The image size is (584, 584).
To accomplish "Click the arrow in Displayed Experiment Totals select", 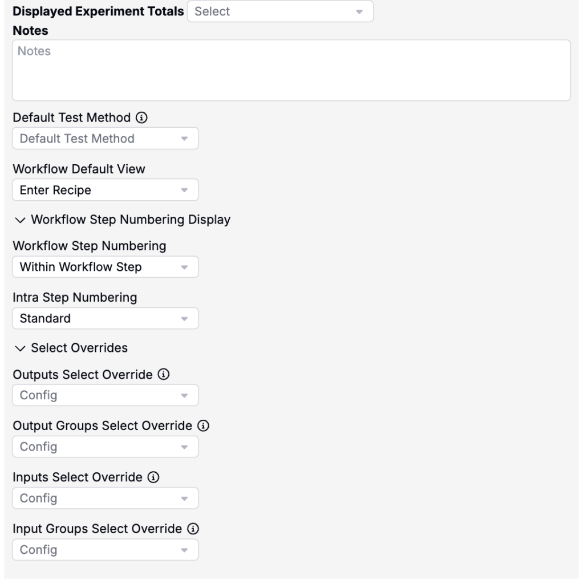I will click(x=359, y=12).
